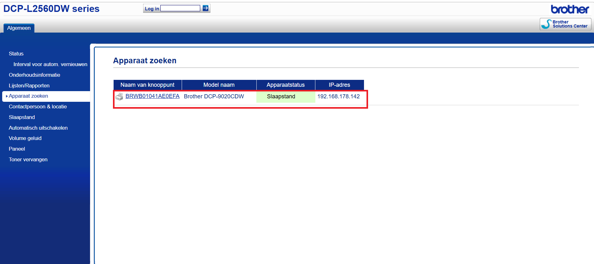This screenshot has height=264, width=594.
Task: Open the Status page in sidebar
Action: [16, 54]
